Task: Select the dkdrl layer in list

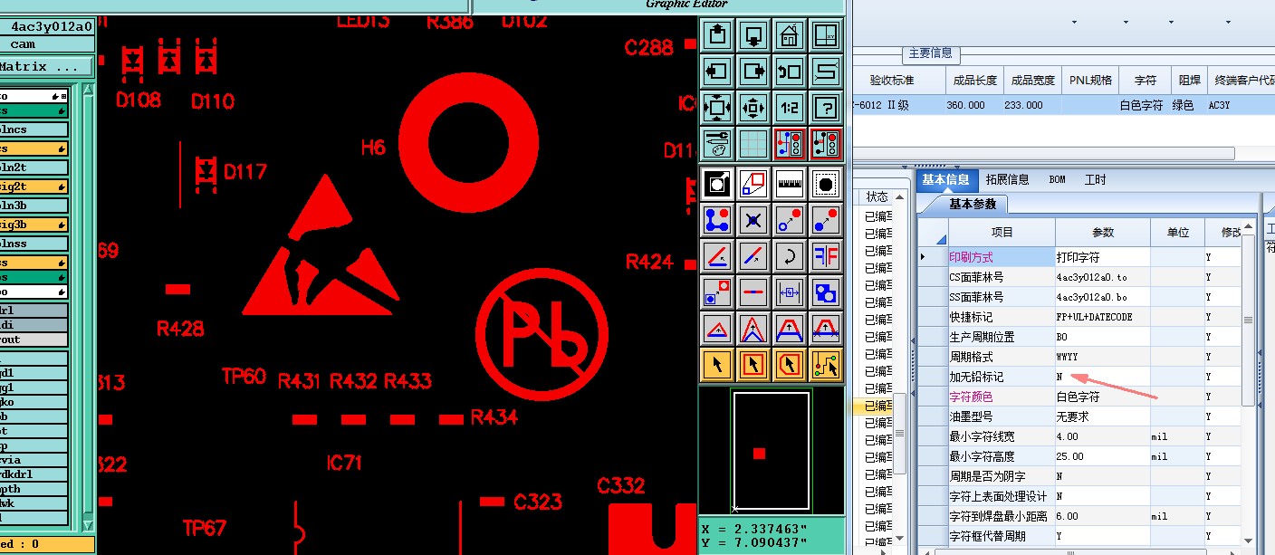Action: pos(34,474)
